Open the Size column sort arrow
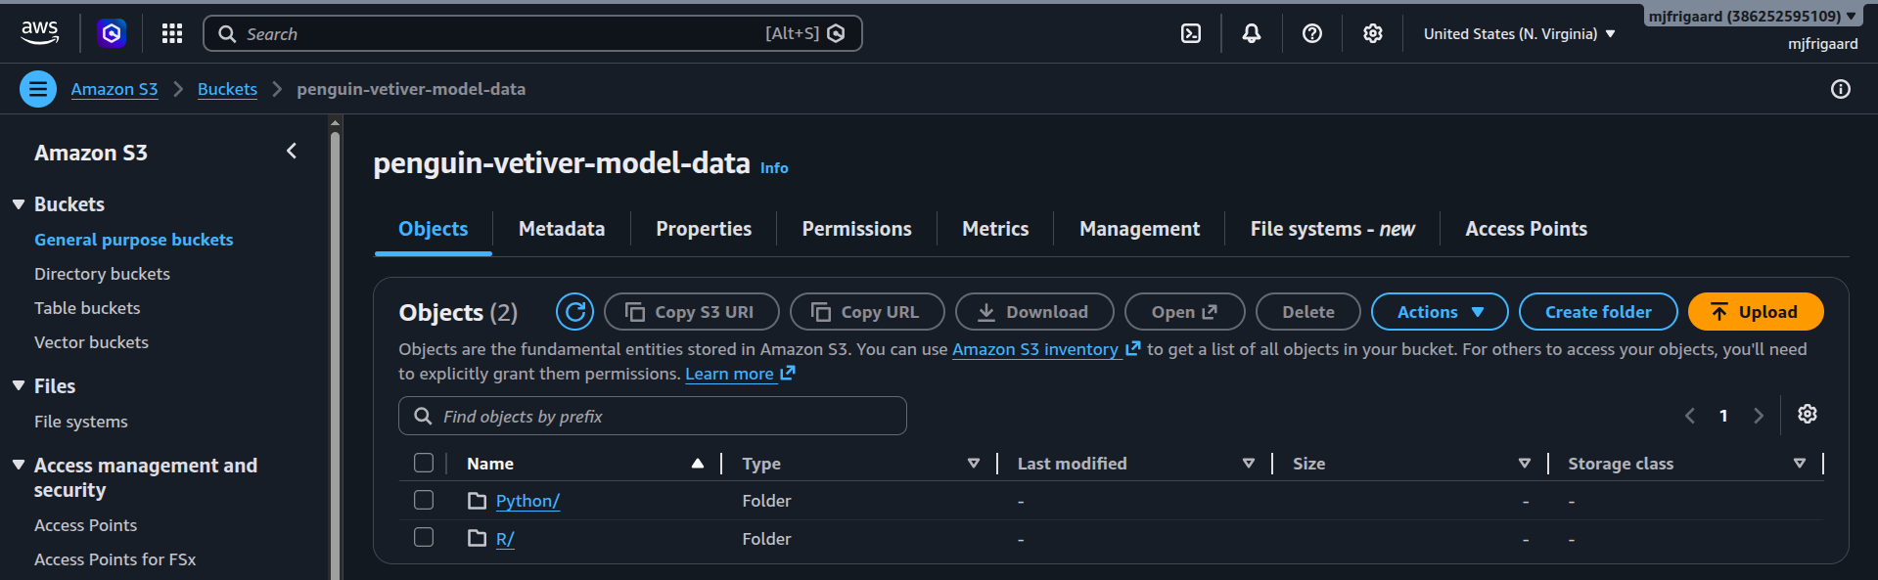Viewport: 1878px width, 580px height. pos(1525,464)
